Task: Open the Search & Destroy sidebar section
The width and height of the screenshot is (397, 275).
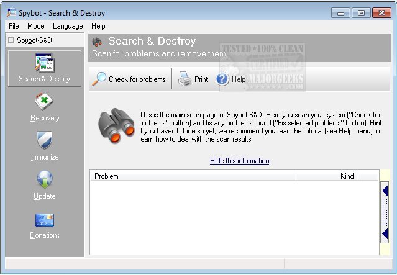Action: point(45,68)
